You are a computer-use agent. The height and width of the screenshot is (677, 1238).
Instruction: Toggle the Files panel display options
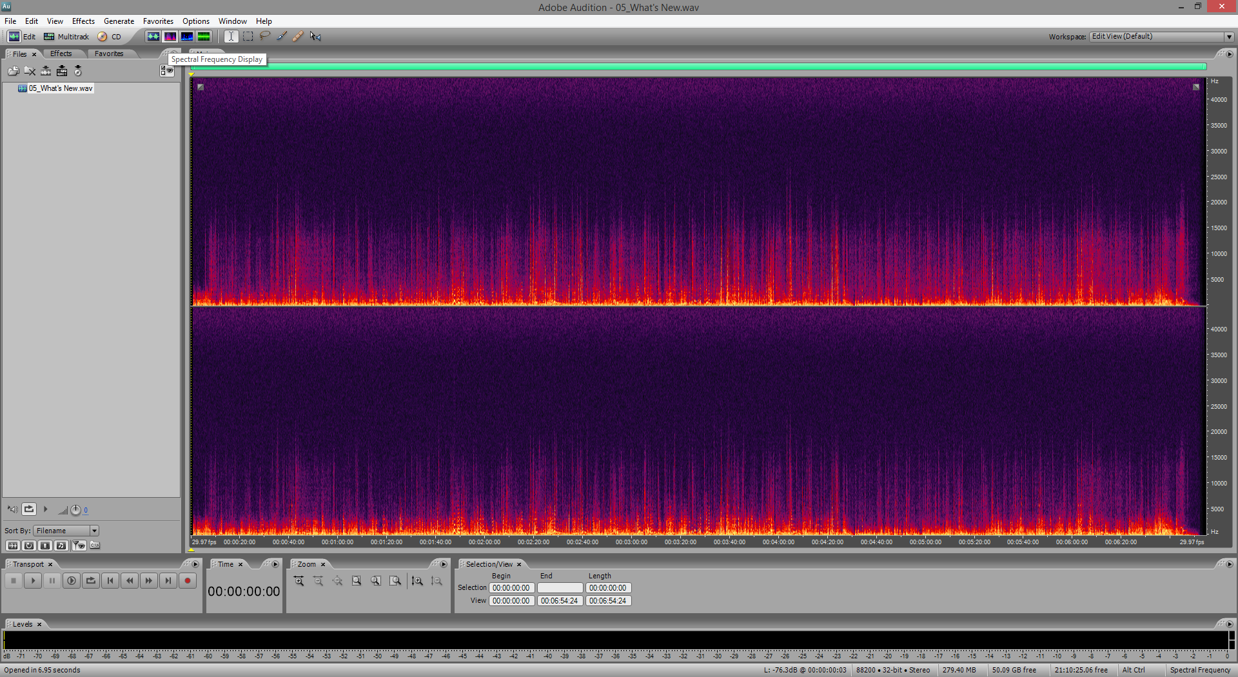click(167, 71)
